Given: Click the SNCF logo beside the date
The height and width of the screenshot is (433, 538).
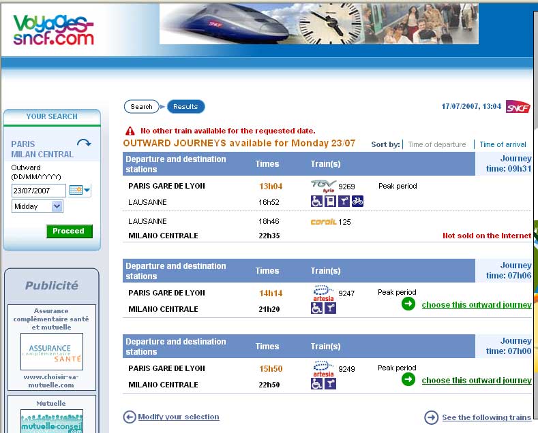Looking at the screenshot, I should point(518,107).
